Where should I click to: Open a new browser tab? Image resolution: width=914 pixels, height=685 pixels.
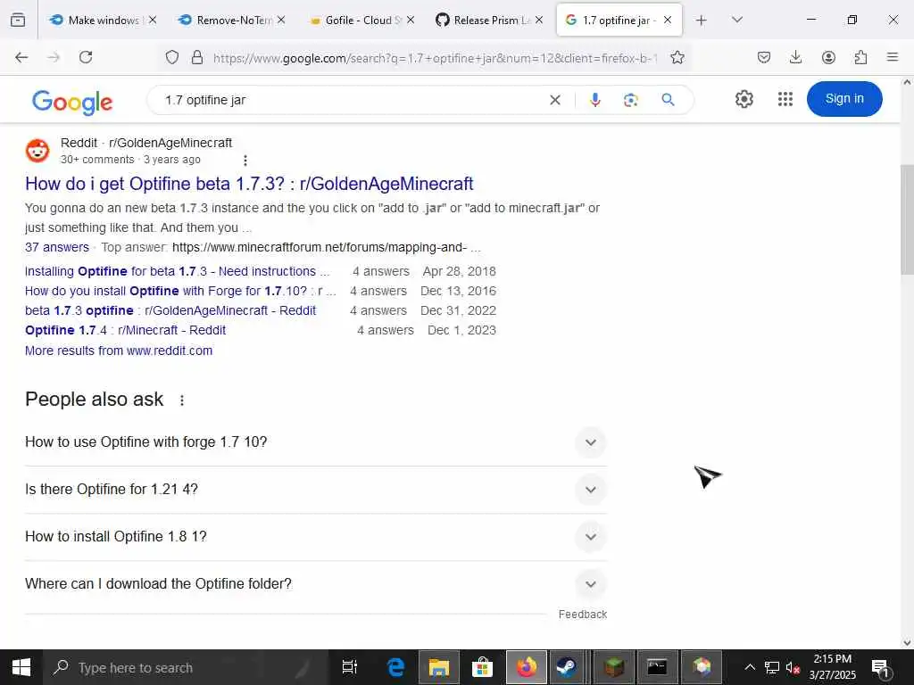click(702, 21)
